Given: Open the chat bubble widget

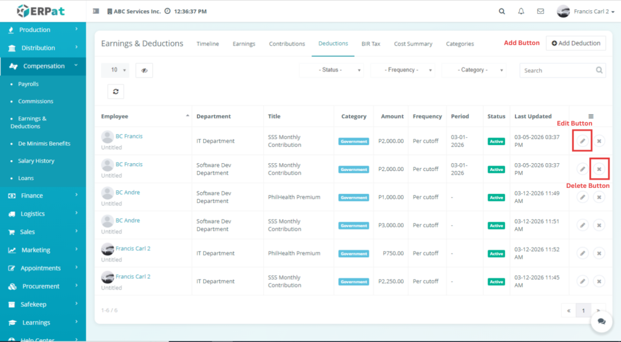Looking at the screenshot, I should [601, 322].
